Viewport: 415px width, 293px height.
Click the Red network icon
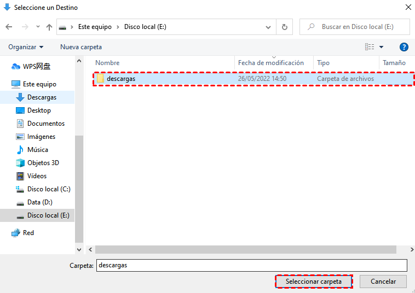pos(16,233)
